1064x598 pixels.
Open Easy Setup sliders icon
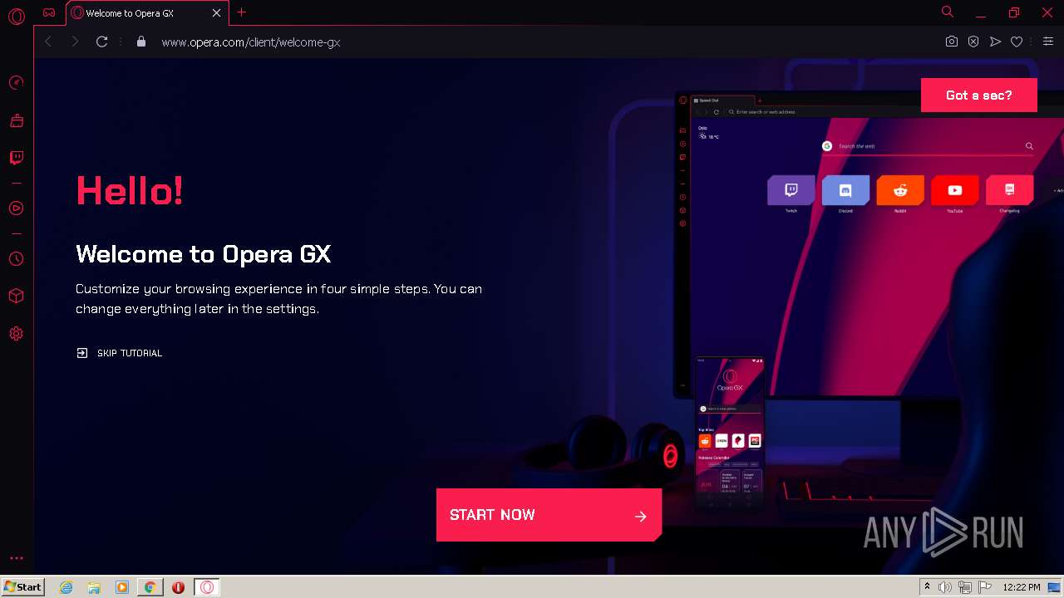[x=1048, y=42]
